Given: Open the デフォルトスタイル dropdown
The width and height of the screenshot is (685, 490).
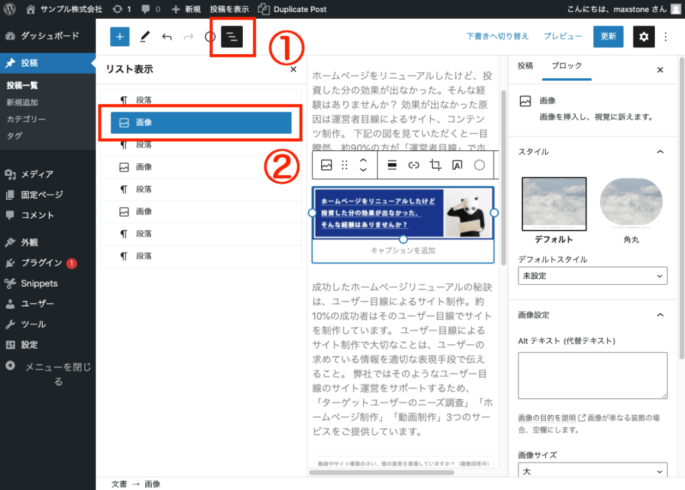Looking at the screenshot, I should (x=592, y=275).
